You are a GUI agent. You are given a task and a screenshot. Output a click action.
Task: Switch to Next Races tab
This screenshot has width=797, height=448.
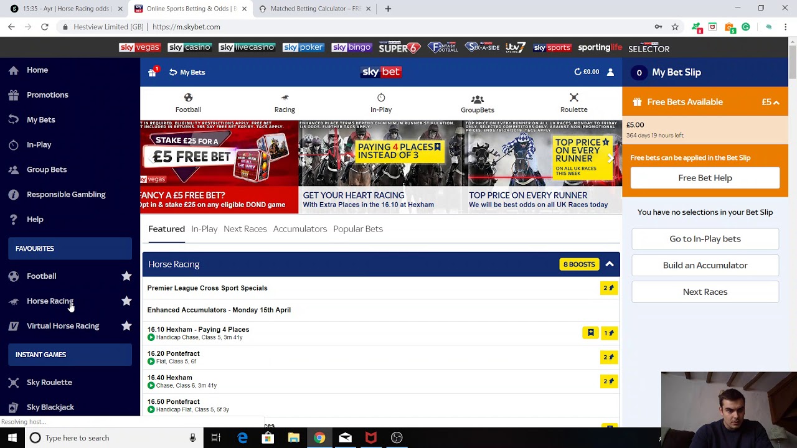tap(245, 229)
